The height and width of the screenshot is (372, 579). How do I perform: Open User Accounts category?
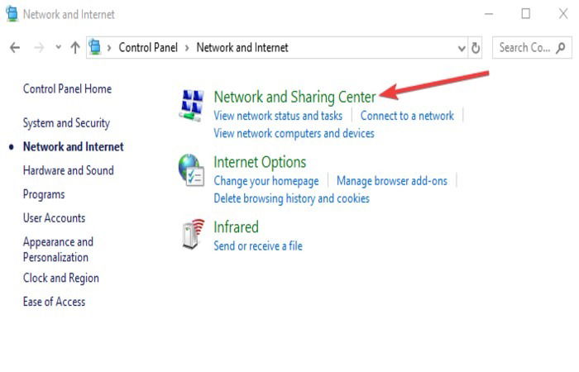(x=54, y=218)
